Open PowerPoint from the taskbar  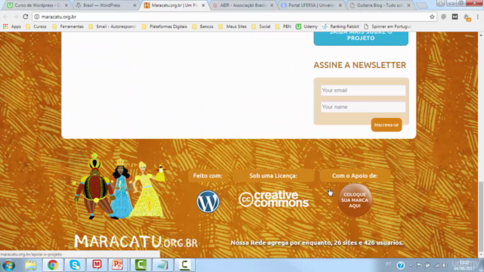tap(118, 265)
